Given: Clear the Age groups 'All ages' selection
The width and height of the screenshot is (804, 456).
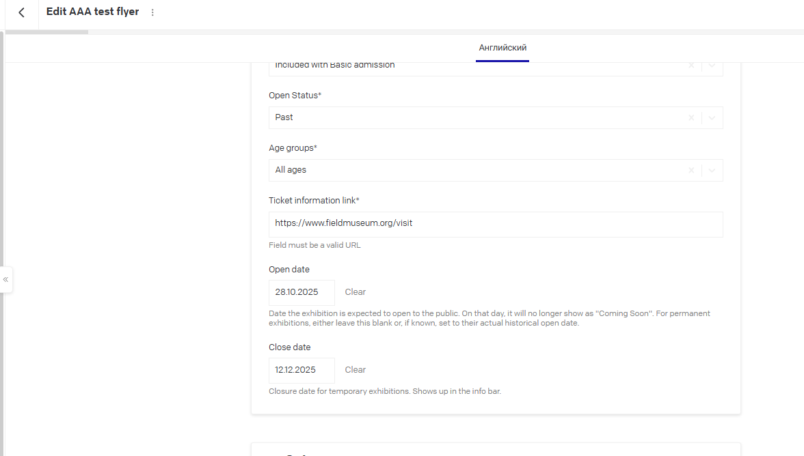Looking at the screenshot, I should (691, 170).
